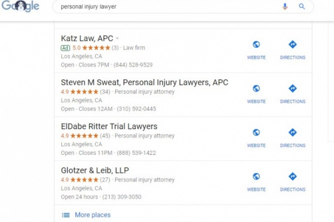Click the More places list icon

tap(66, 215)
